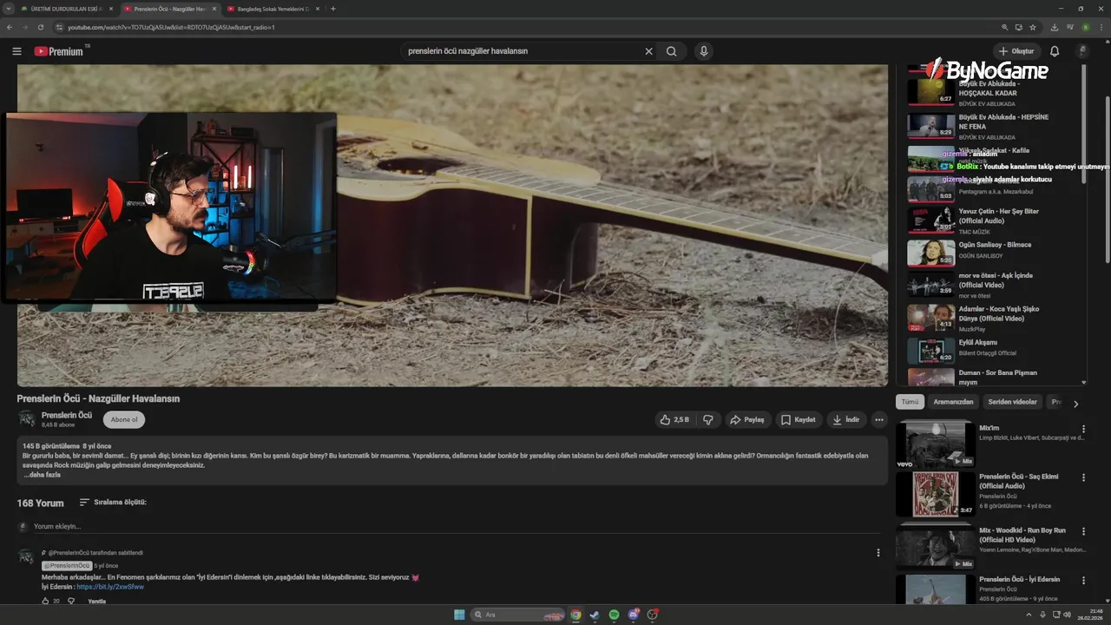Reload the page in the browser
The height and width of the screenshot is (625, 1111).
[41, 27]
